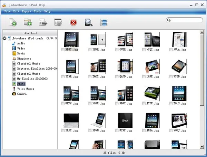This screenshot has height=157, width=207.
Task: Select the JMEA.jpg photo thumbnail
Action: (x=152, y=121)
